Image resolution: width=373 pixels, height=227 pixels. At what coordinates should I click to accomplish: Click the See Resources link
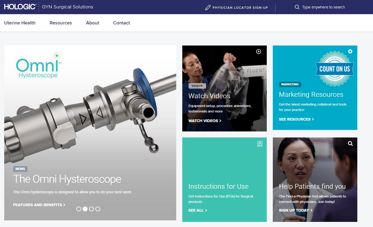click(296, 119)
